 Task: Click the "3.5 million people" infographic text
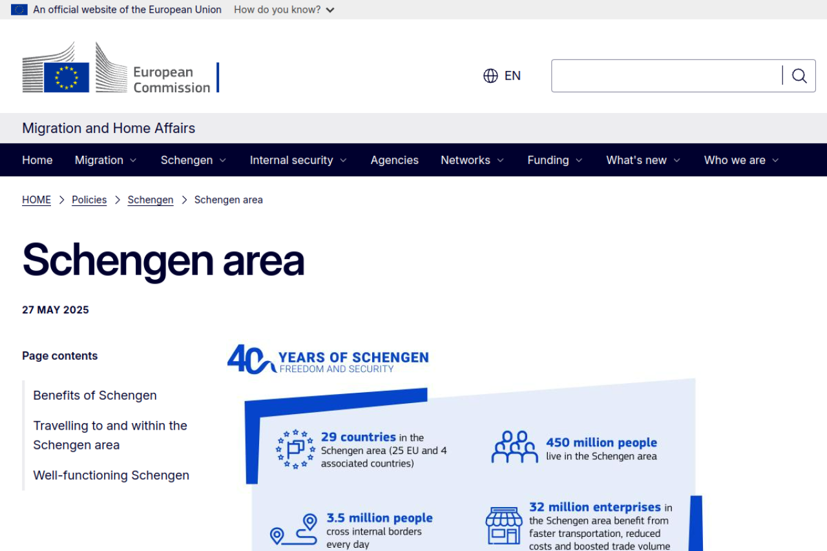coord(379,518)
